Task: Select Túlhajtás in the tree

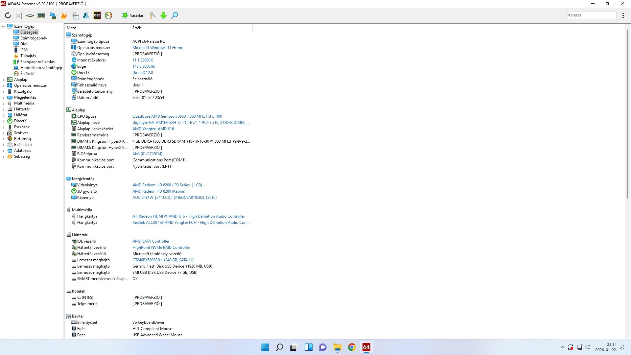Action: pos(28,56)
